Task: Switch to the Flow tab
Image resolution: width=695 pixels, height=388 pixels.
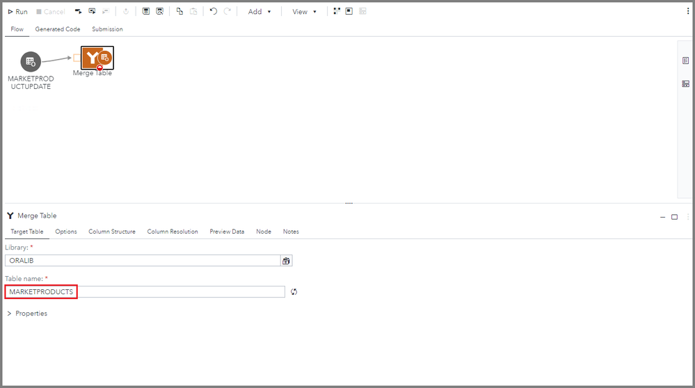Action: (x=17, y=29)
